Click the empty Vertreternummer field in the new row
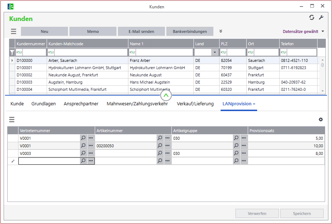 49,161
